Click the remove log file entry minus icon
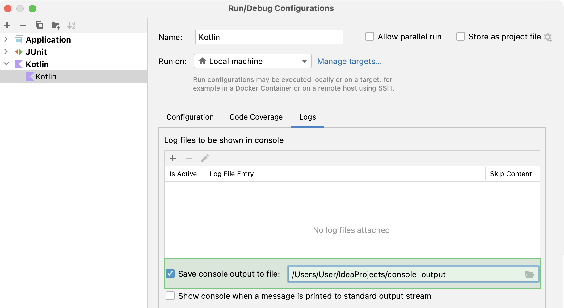The height and width of the screenshot is (308, 564). click(x=189, y=158)
